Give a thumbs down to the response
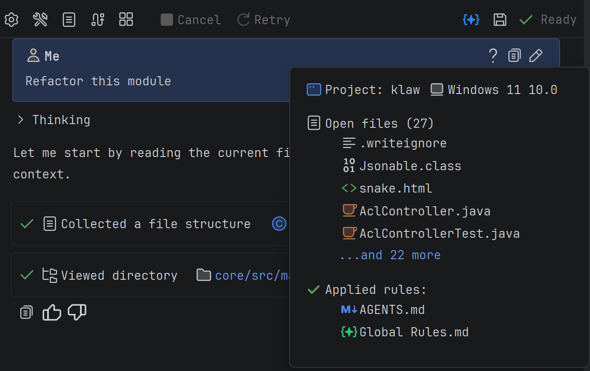The image size is (590, 371). pos(77,312)
